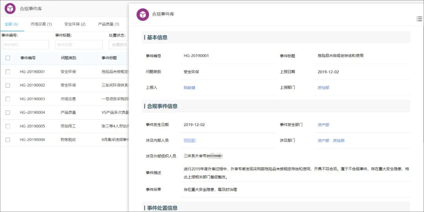Click title 三车间环保体系 in row HG-20190002
424x212 pixels.
point(115,85)
